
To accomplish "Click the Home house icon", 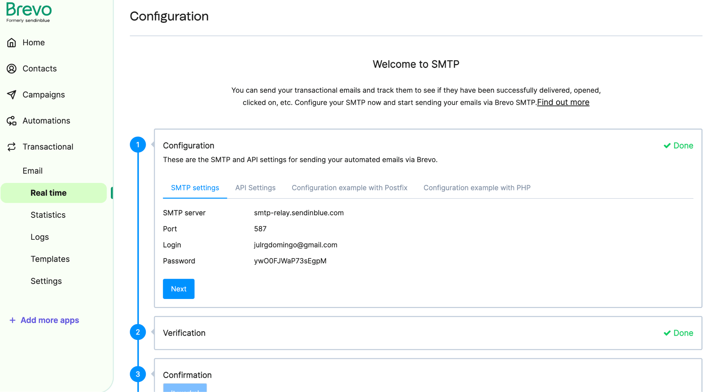I will click(12, 43).
